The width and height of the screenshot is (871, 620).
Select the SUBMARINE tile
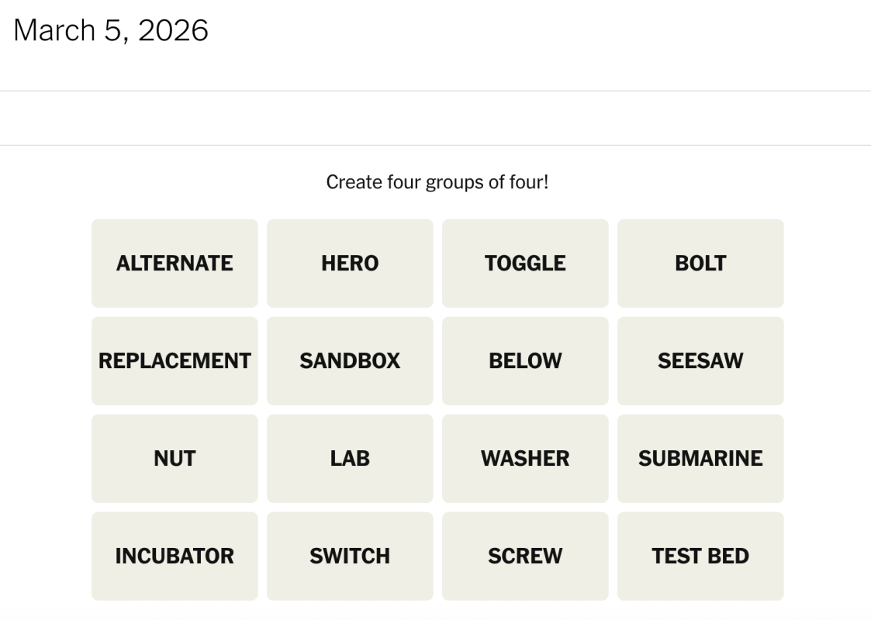tap(700, 458)
